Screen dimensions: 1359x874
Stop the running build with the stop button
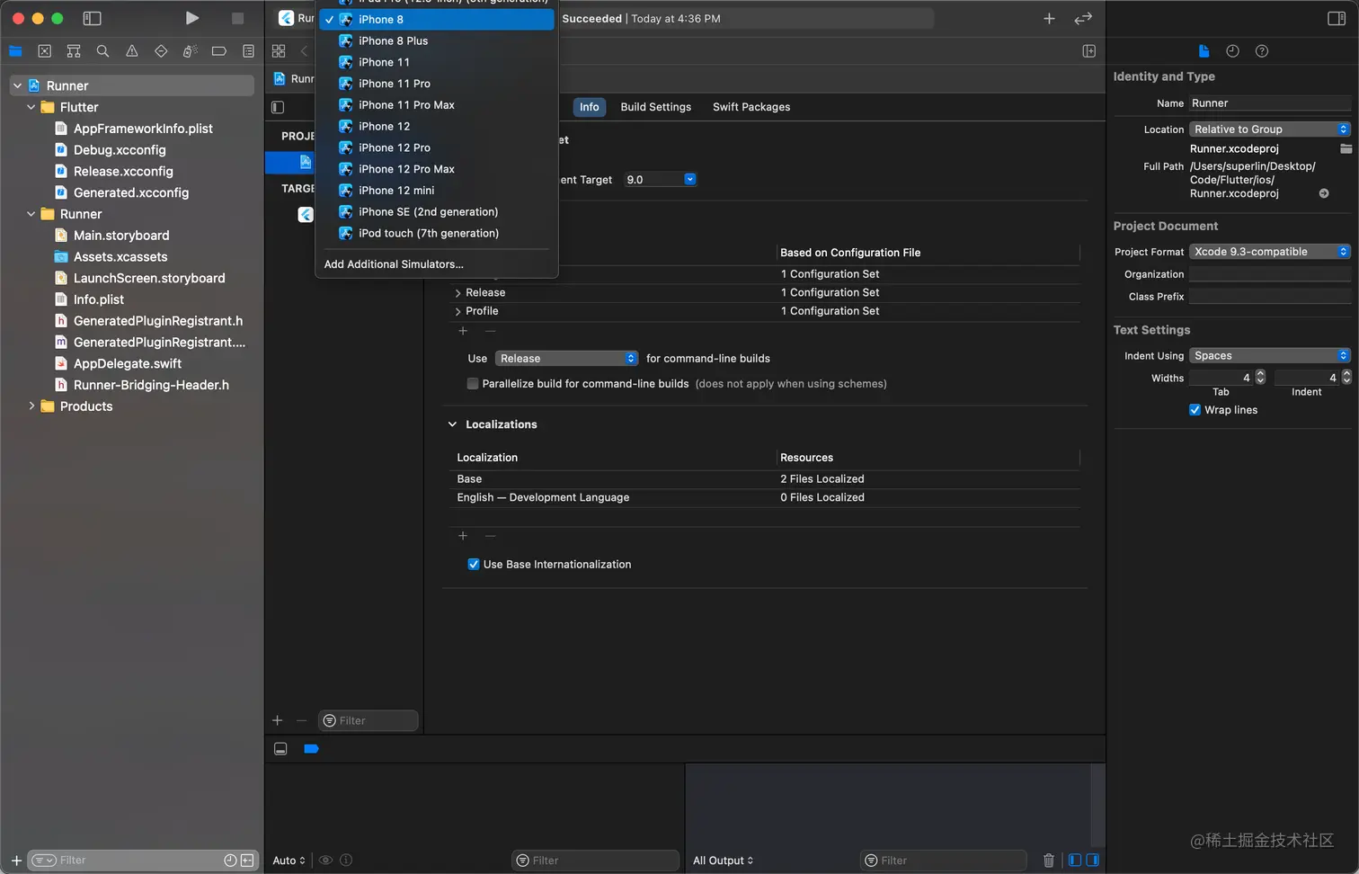point(237,18)
